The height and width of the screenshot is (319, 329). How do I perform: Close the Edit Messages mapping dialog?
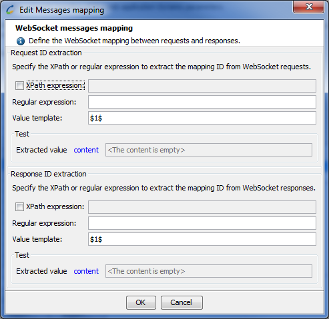[x=308, y=7]
